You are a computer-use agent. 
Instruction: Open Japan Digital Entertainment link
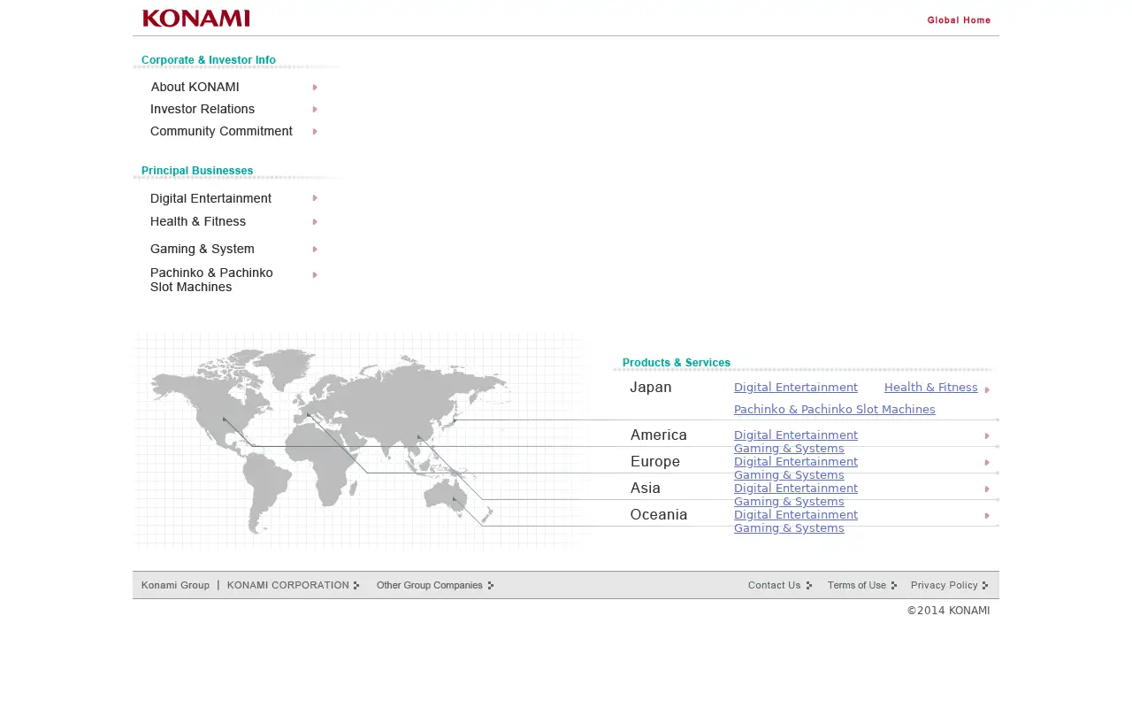click(796, 387)
